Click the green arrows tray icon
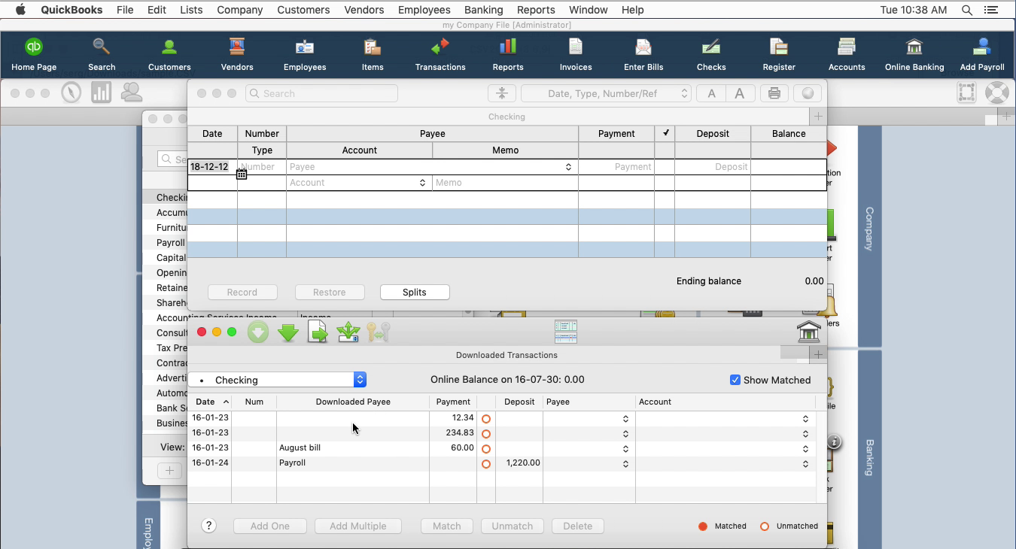This screenshot has width=1016, height=549. coord(348,332)
